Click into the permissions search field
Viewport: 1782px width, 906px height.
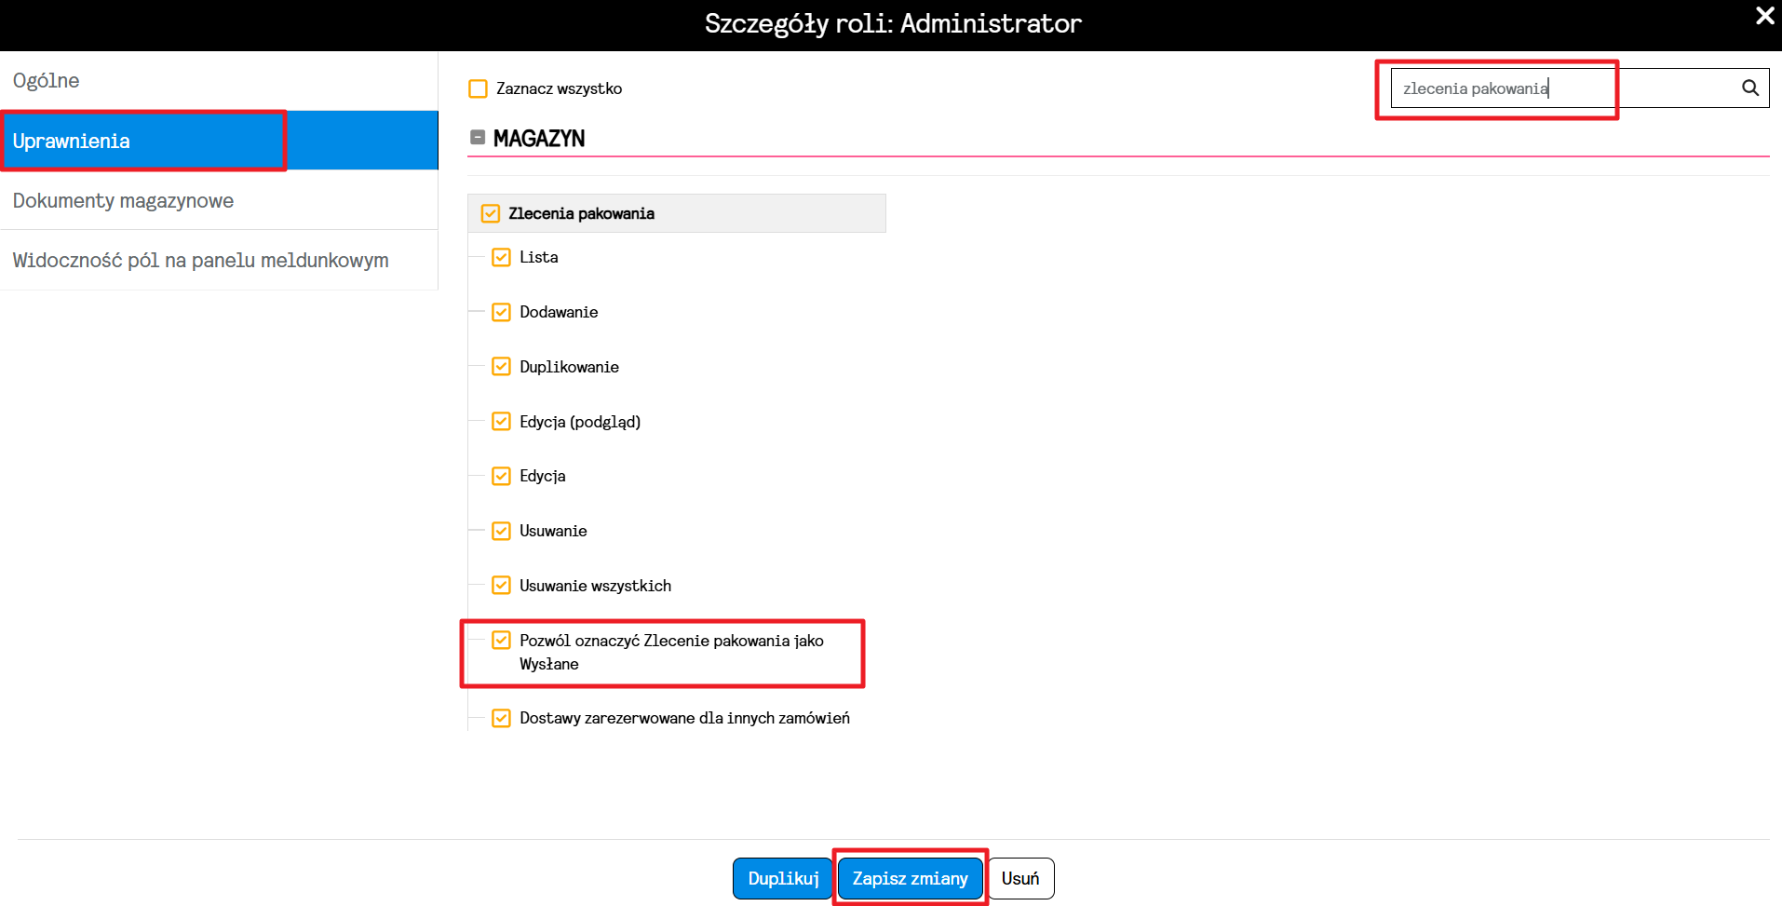[x=1564, y=88]
